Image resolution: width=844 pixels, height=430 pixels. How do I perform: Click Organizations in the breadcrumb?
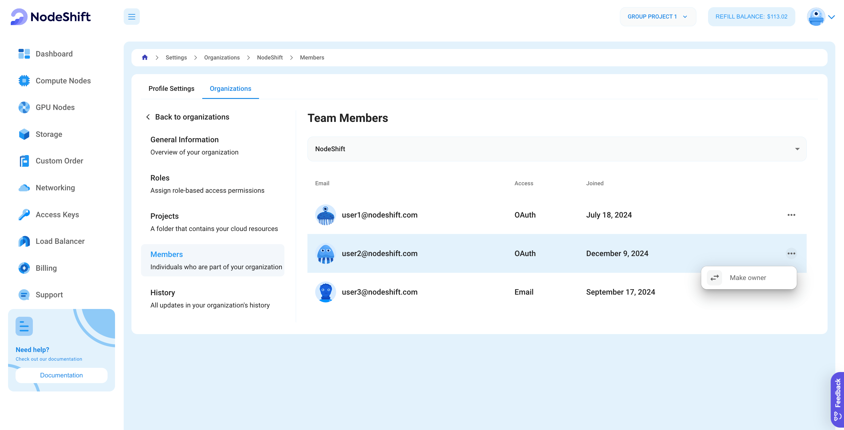[x=222, y=57]
